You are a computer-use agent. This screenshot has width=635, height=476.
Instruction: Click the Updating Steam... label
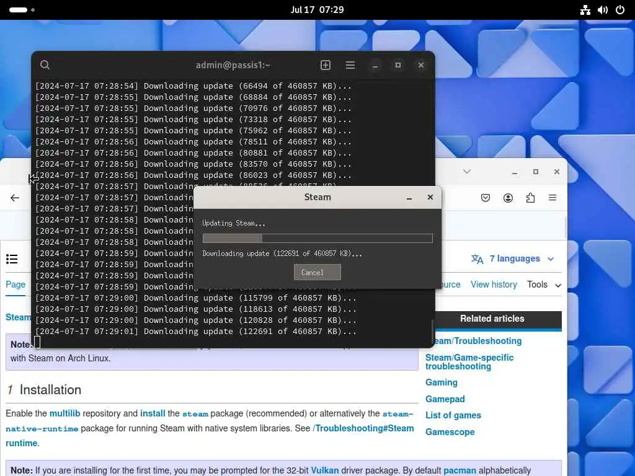(x=234, y=223)
